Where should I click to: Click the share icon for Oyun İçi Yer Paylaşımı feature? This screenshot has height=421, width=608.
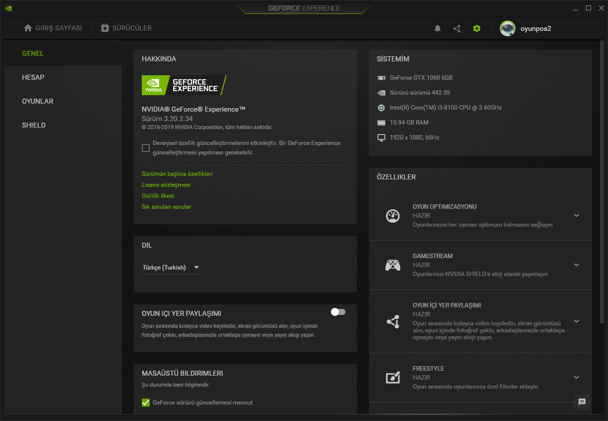pos(393,321)
